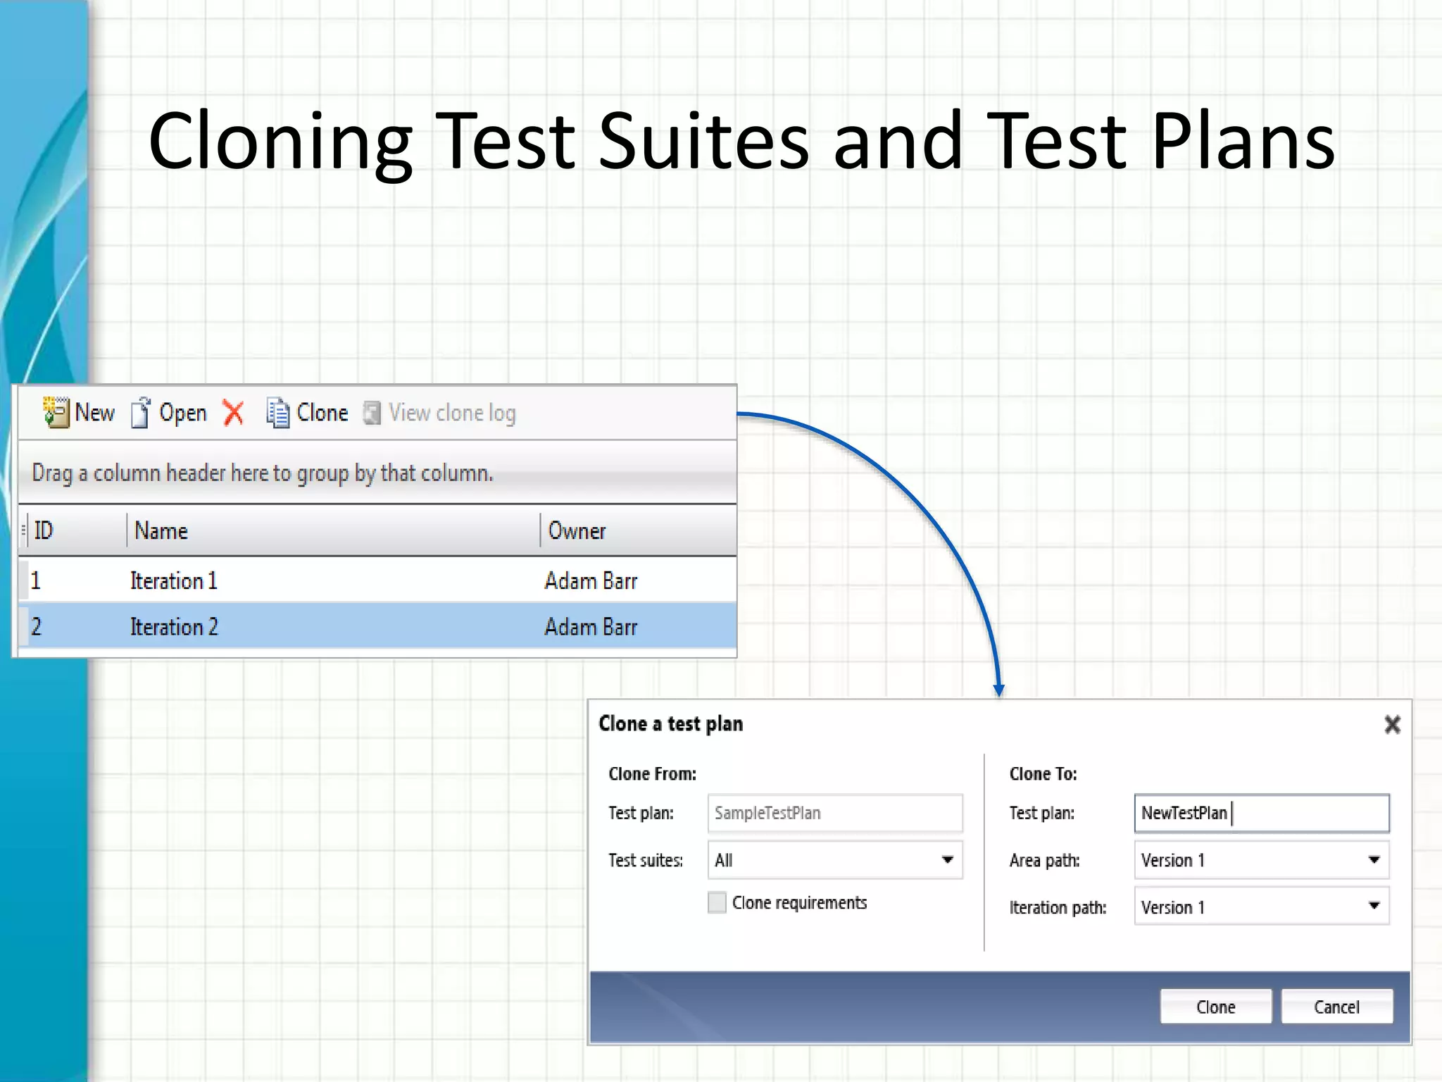Click the NewTestPlan input field
Viewport: 1442px width, 1082px height.
1262,813
